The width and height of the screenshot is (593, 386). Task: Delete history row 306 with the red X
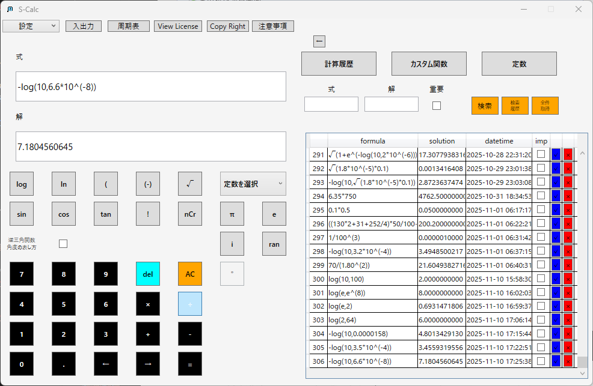point(568,361)
